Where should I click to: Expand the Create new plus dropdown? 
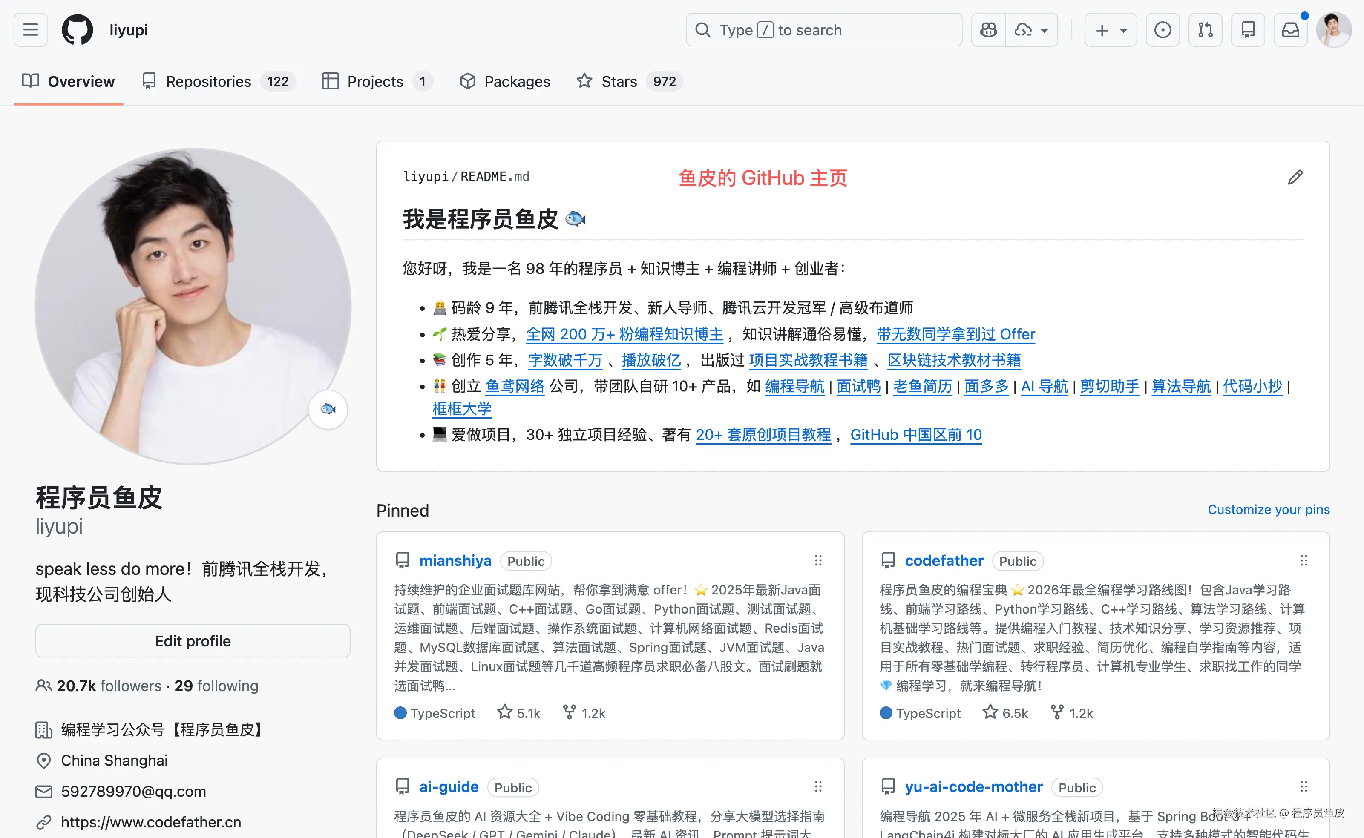click(1111, 30)
